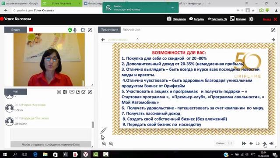Select the pencil drawing tool
This screenshot has width=280, height=158.
point(103,130)
